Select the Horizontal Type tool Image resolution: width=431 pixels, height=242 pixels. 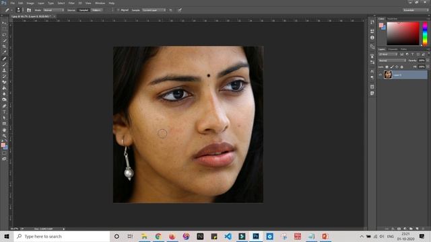tap(4, 112)
